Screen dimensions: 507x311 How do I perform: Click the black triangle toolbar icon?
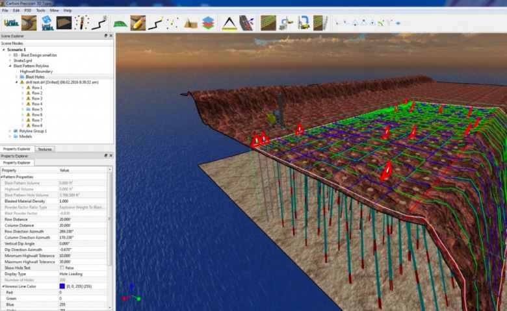click(x=229, y=23)
